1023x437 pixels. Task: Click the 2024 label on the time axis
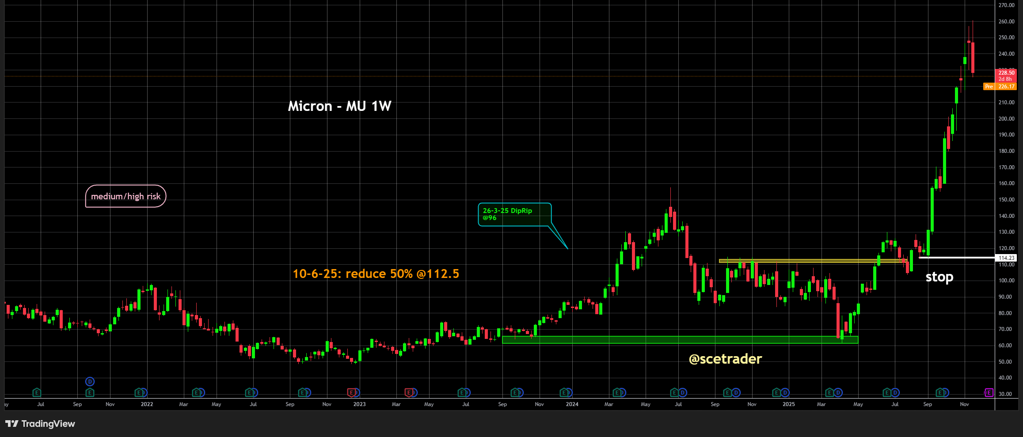coord(572,404)
